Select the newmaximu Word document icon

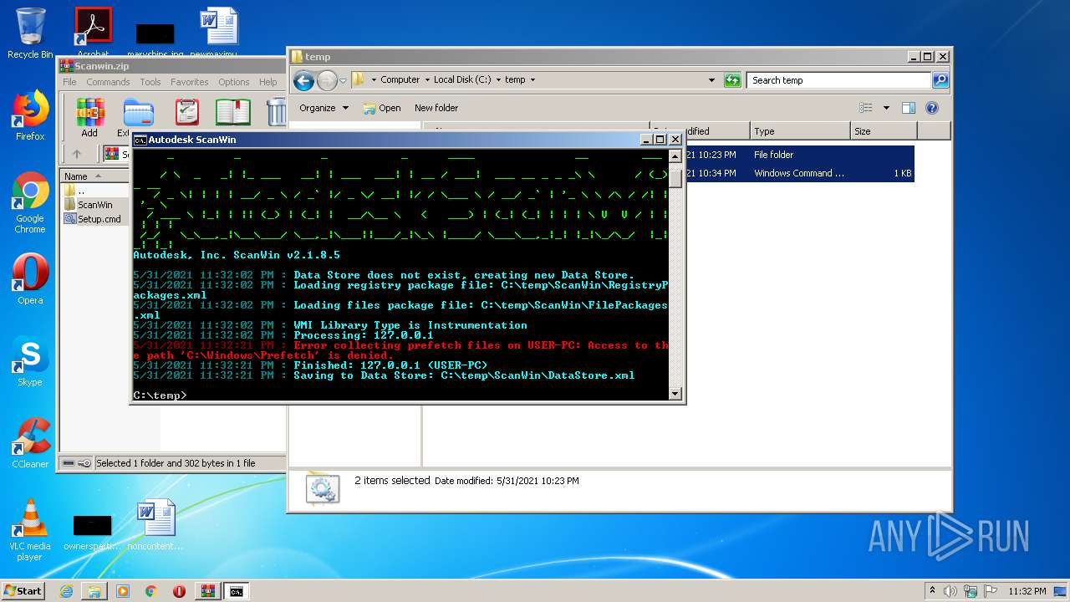point(219,33)
